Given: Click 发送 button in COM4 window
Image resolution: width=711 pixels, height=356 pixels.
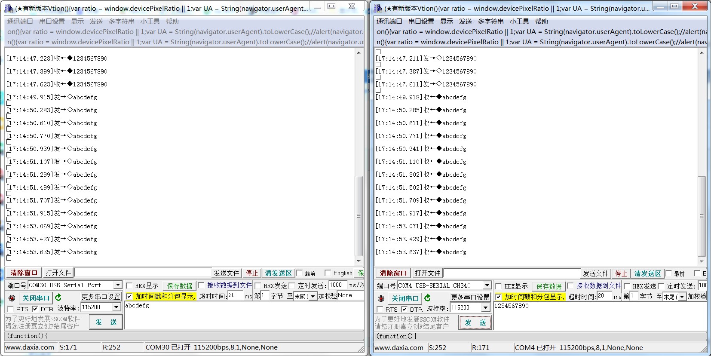Looking at the screenshot, I should (475, 322).
